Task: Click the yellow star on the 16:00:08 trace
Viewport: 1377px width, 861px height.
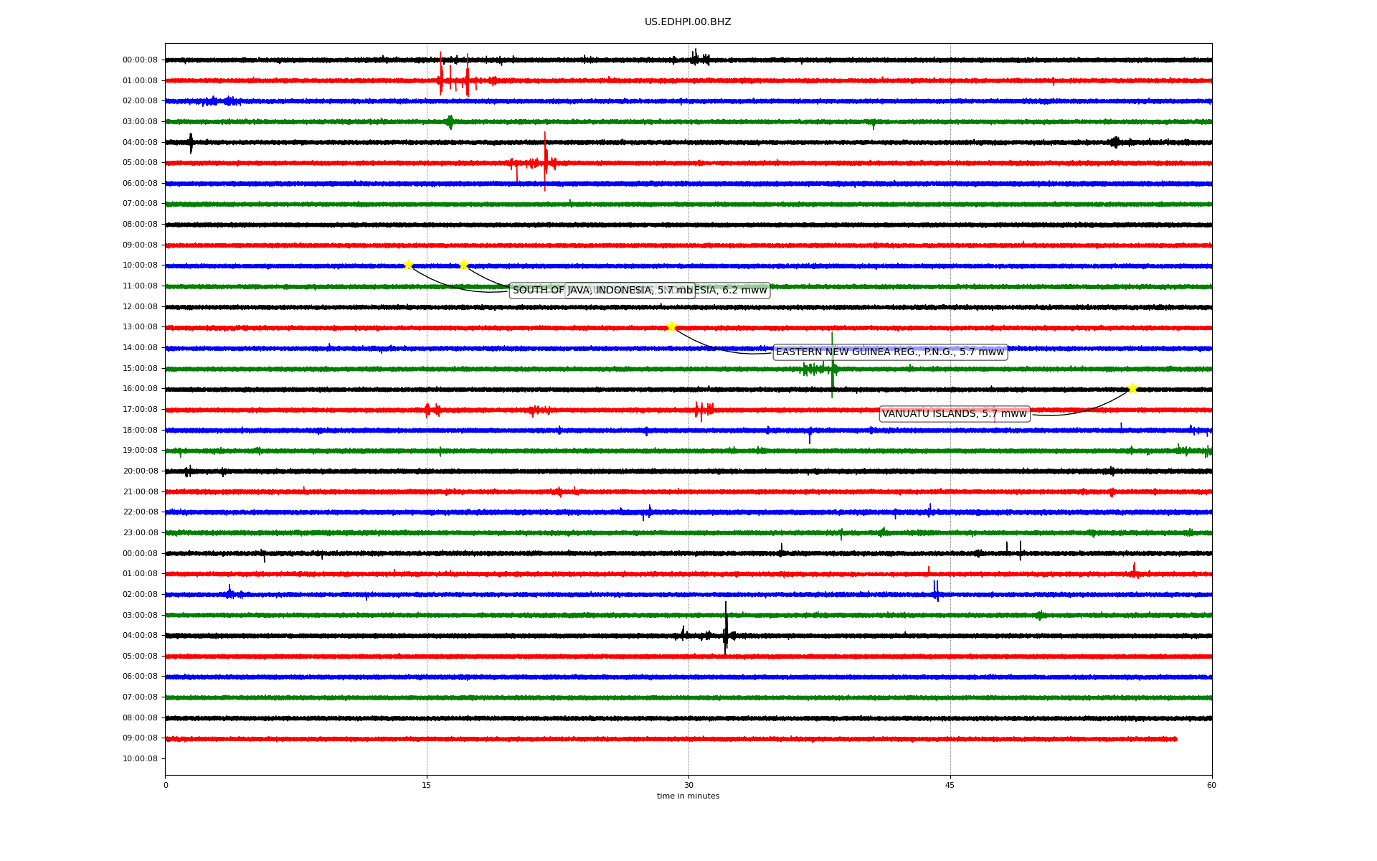Action: click(1132, 388)
